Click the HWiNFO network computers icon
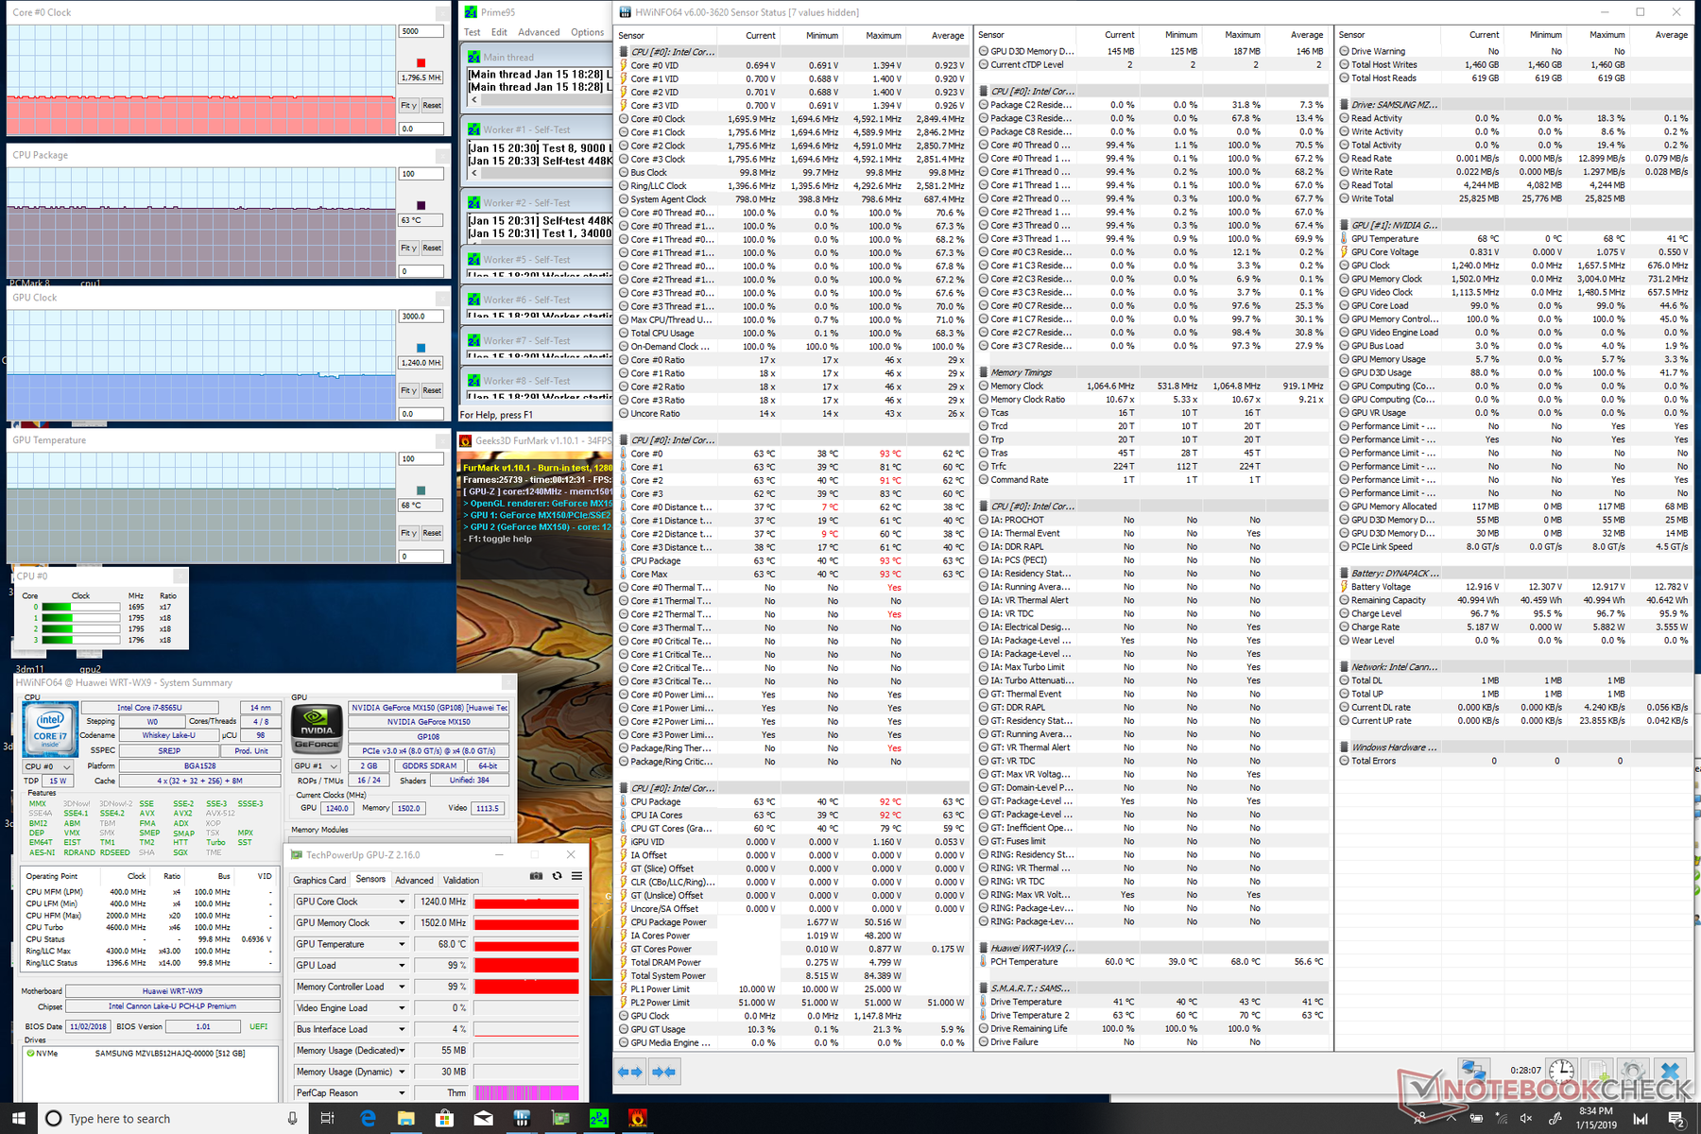 click(1474, 1071)
